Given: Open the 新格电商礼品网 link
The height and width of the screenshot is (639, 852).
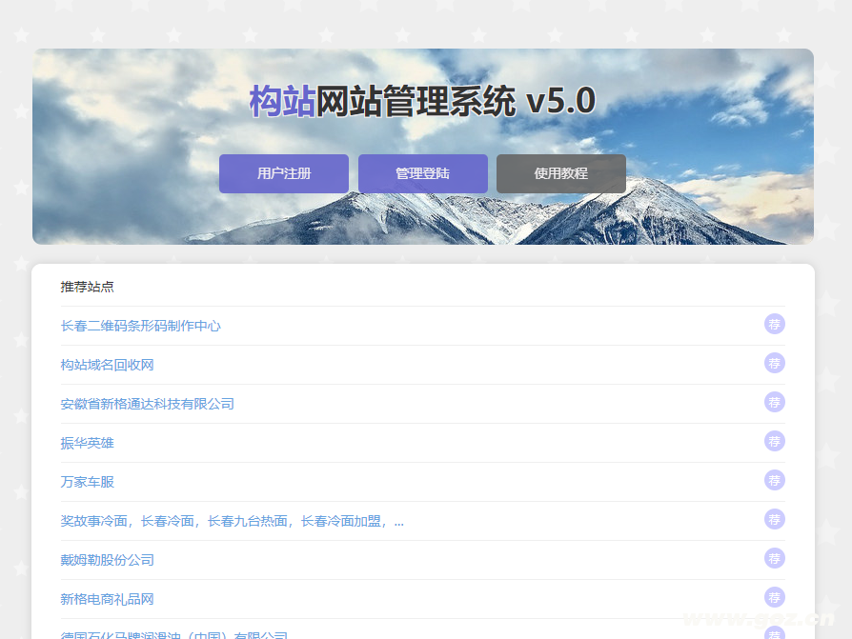Looking at the screenshot, I should tap(108, 599).
